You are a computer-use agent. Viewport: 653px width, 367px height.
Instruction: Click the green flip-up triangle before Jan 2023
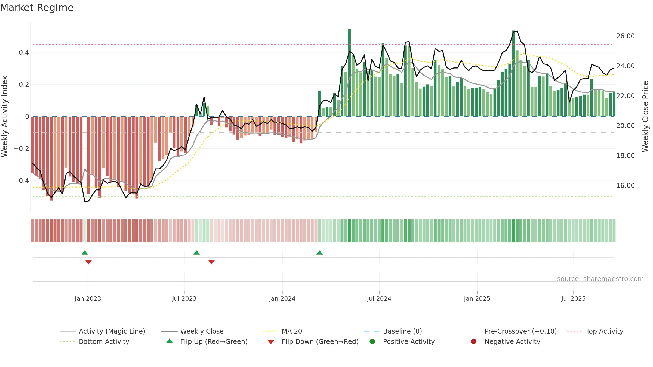point(85,253)
